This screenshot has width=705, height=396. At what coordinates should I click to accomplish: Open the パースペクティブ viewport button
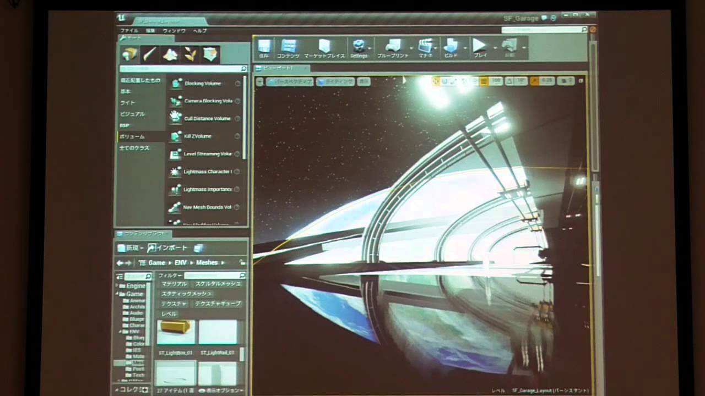pyautogui.click(x=290, y=81)
